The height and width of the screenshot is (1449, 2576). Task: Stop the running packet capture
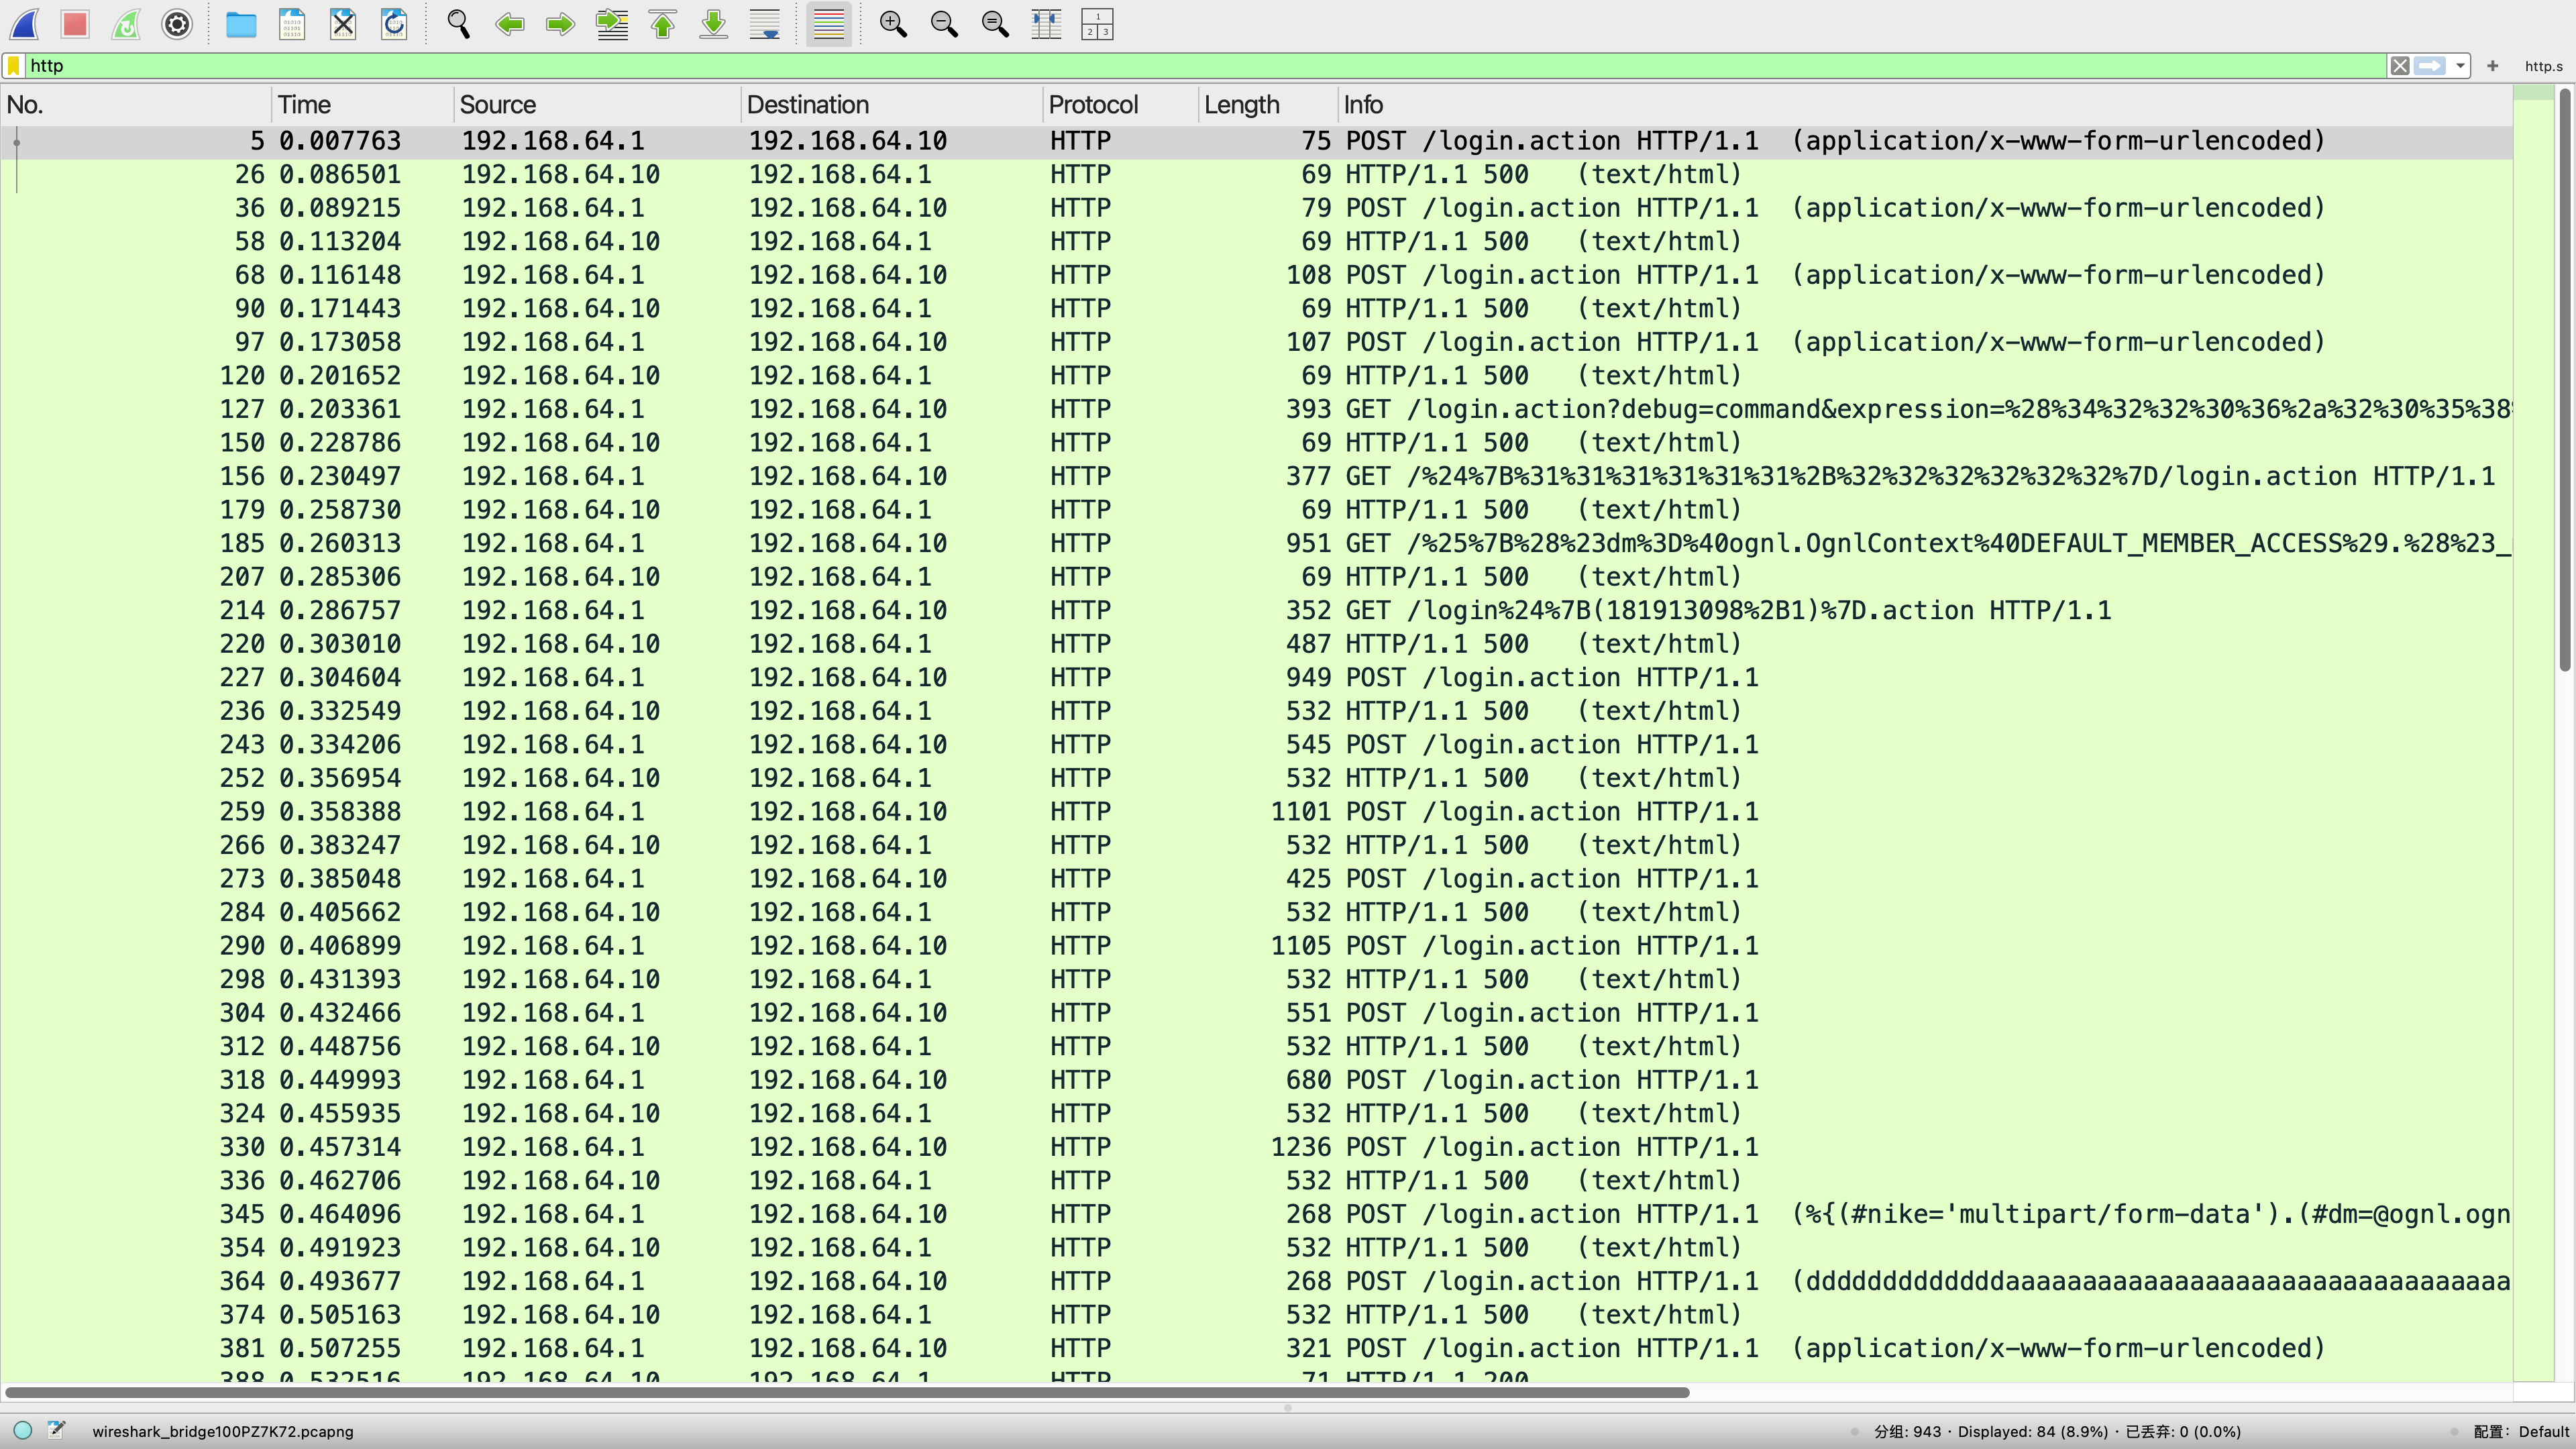click(75, 24)
